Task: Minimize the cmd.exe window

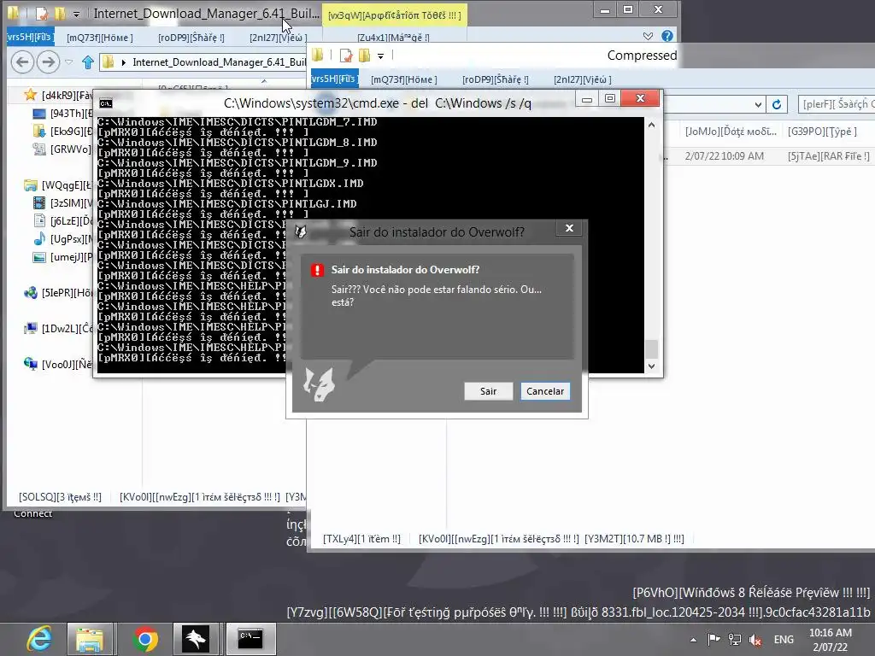Action: (586, 100)
